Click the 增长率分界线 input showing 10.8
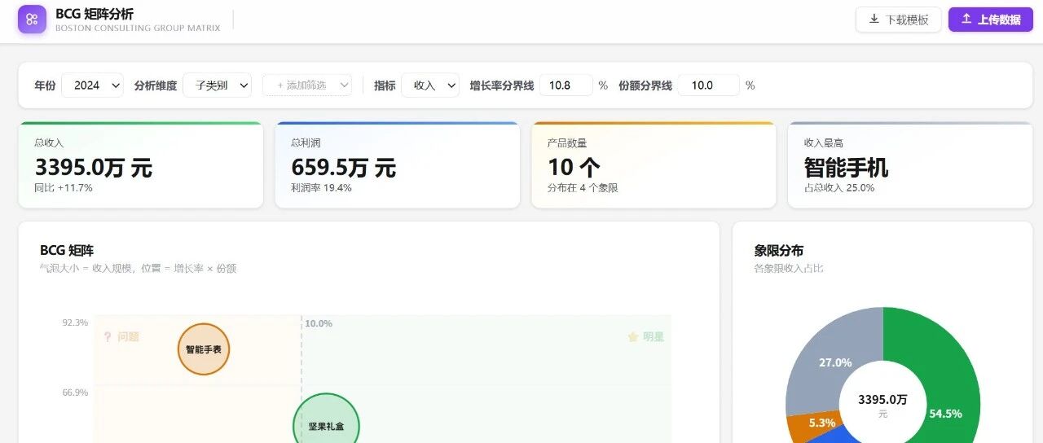The height and width of the screenshot is (443, 1043). [566, 85]
